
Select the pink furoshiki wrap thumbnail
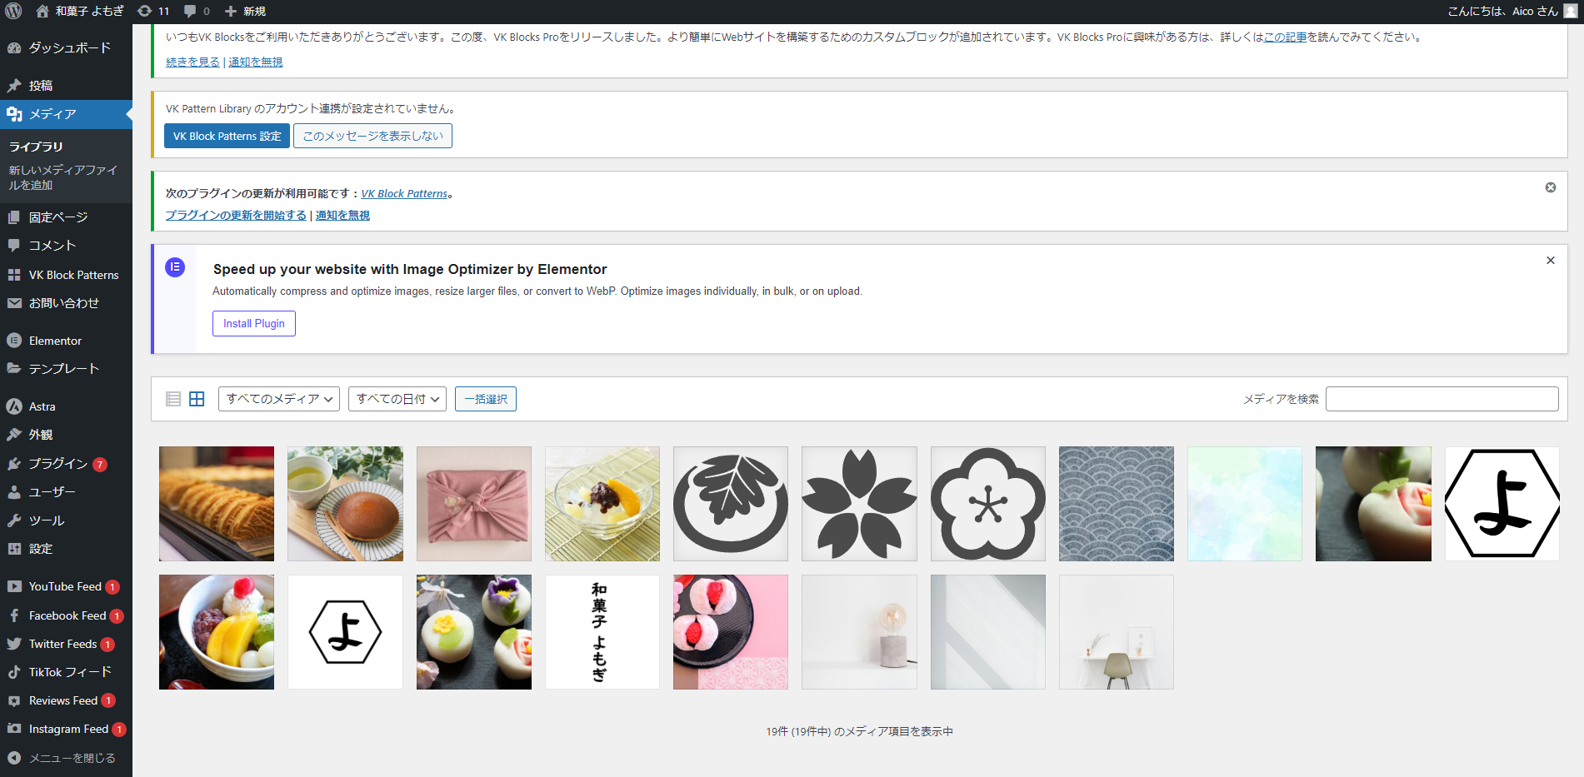(x=474, y=504)
